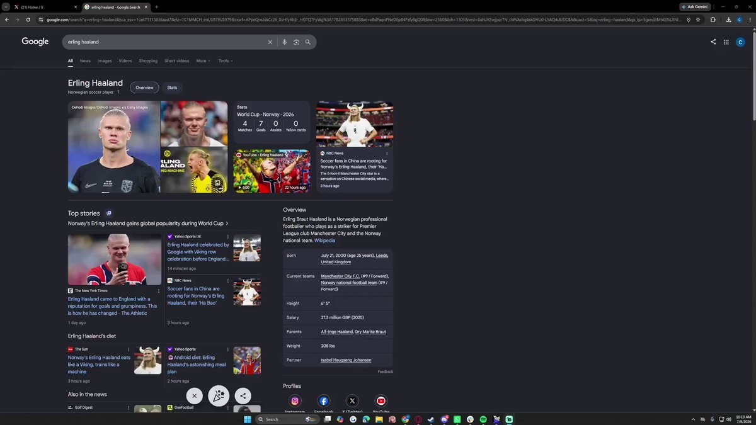Share results using the top-right share icon
This screenshot has width=756, height=425.
tap(713, 42)
